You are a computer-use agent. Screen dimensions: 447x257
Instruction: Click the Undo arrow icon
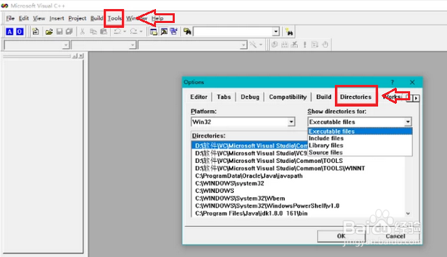[117, 31]
